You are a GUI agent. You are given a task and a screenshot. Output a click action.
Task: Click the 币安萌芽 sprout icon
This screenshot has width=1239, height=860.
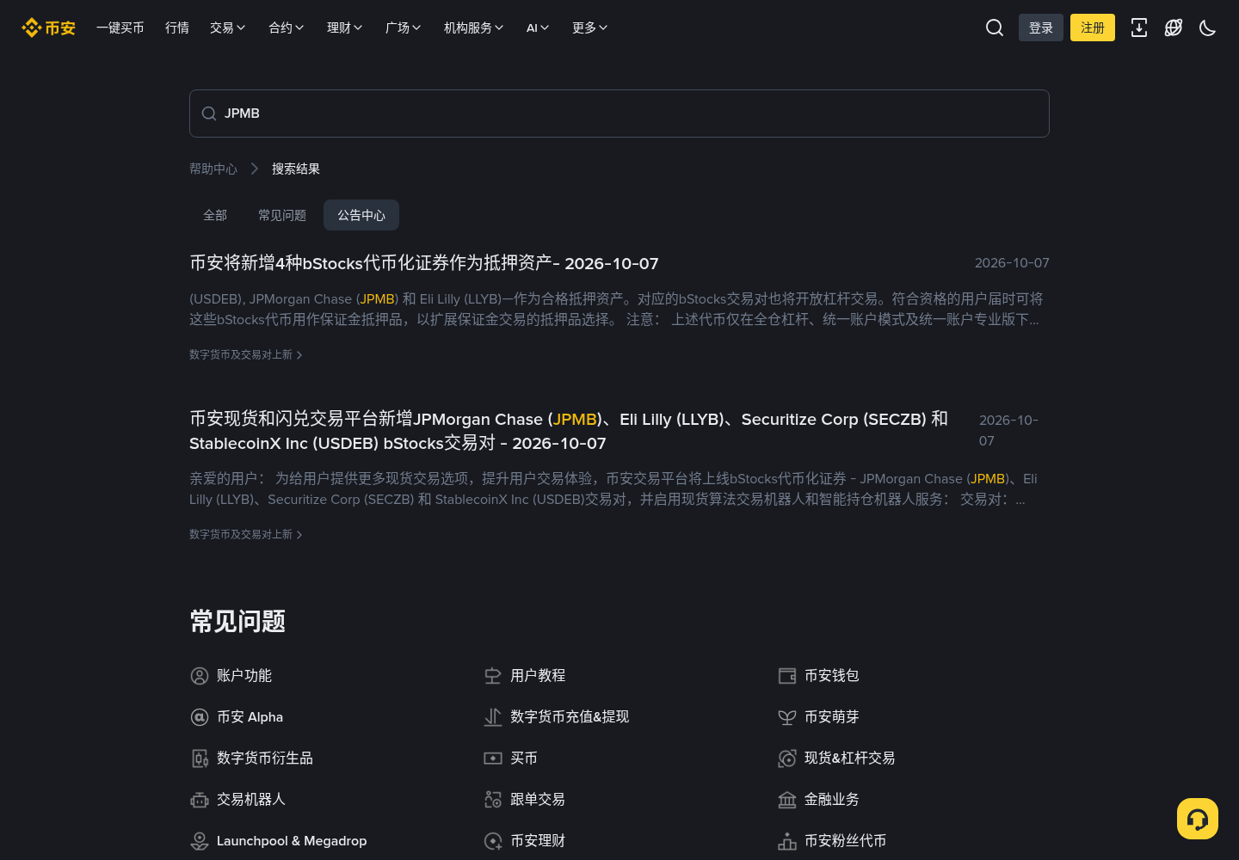pos(787,717)
